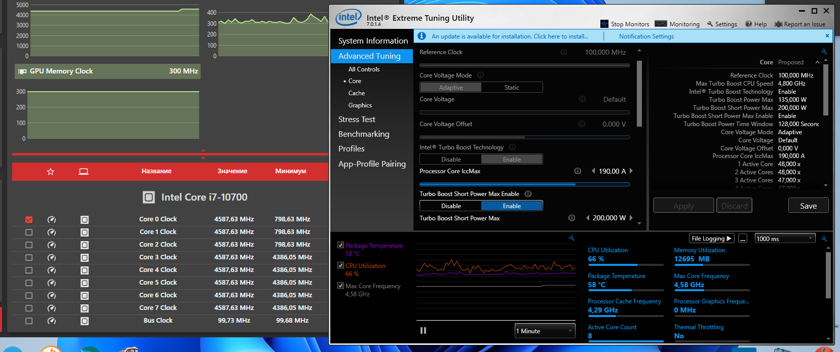Click gauge icon in Core 3 Clock row

coord(51,257)
